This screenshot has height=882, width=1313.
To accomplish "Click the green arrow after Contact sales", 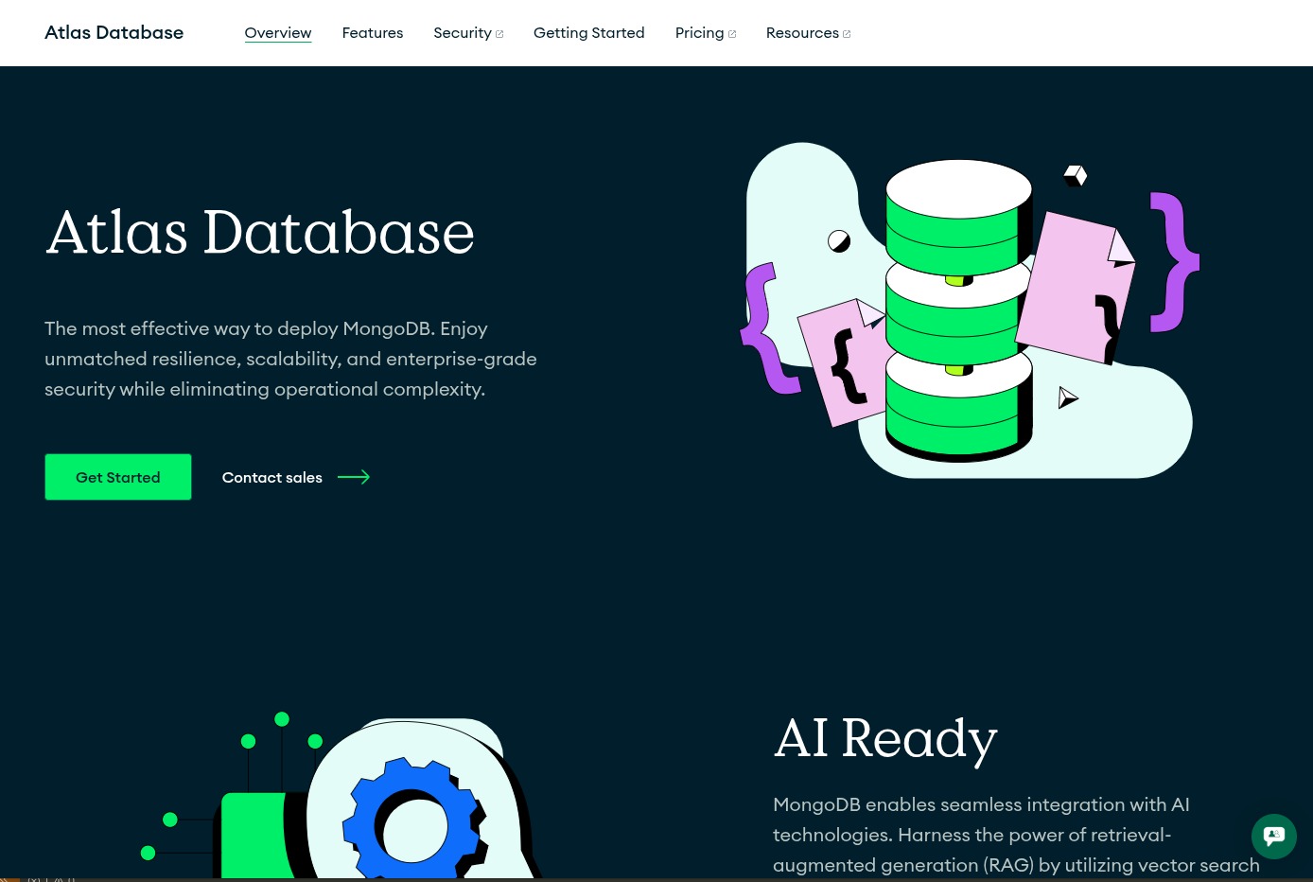I will pyautogui.click(x=354, y=477).
